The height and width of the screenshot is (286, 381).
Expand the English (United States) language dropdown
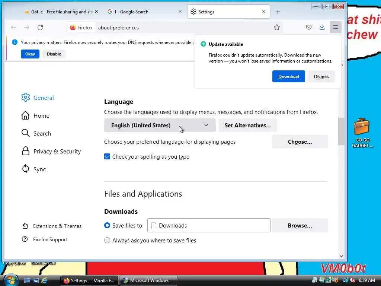click(160, 125)
